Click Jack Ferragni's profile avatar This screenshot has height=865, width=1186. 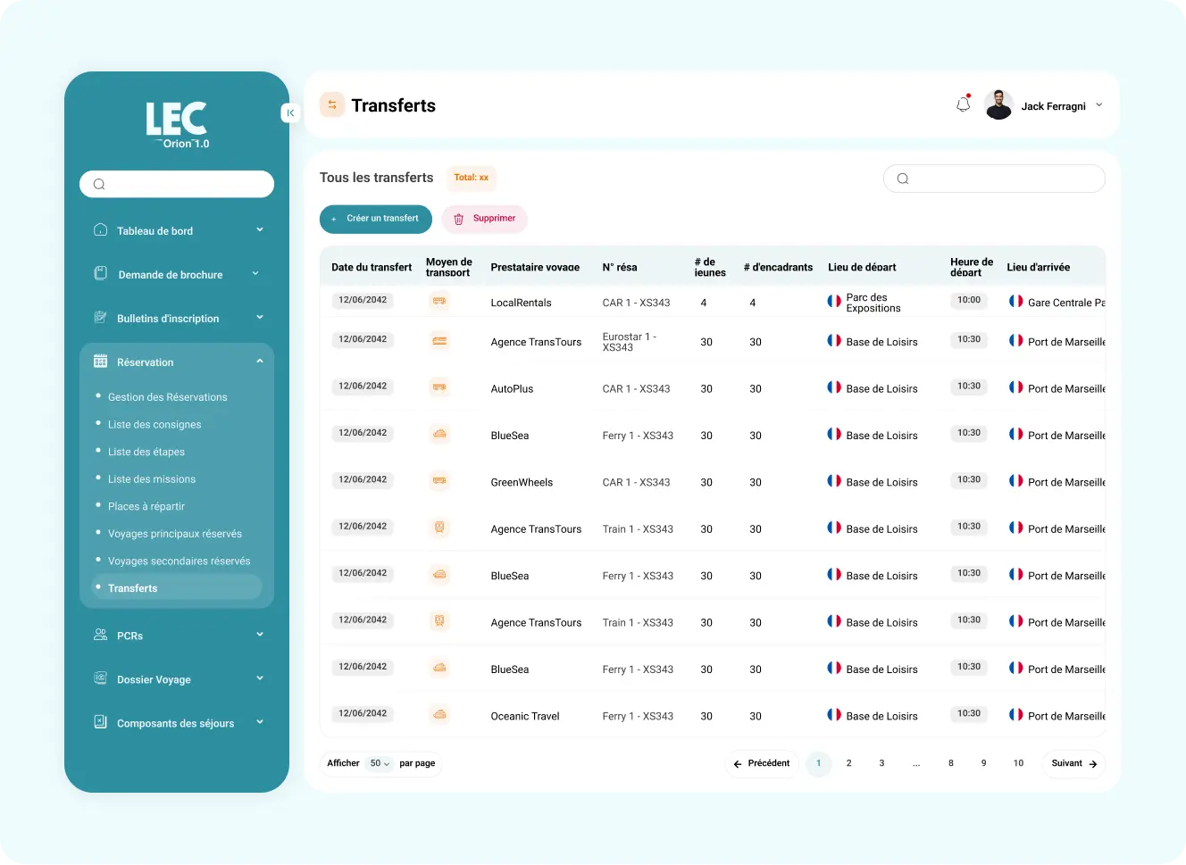pos(998,105)
